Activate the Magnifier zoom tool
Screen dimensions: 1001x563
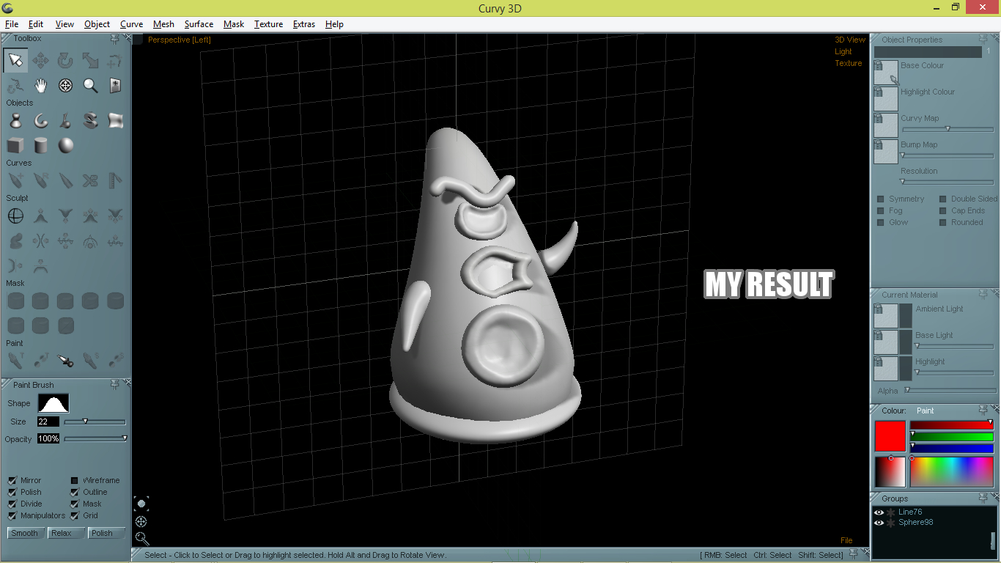point(90,85)
